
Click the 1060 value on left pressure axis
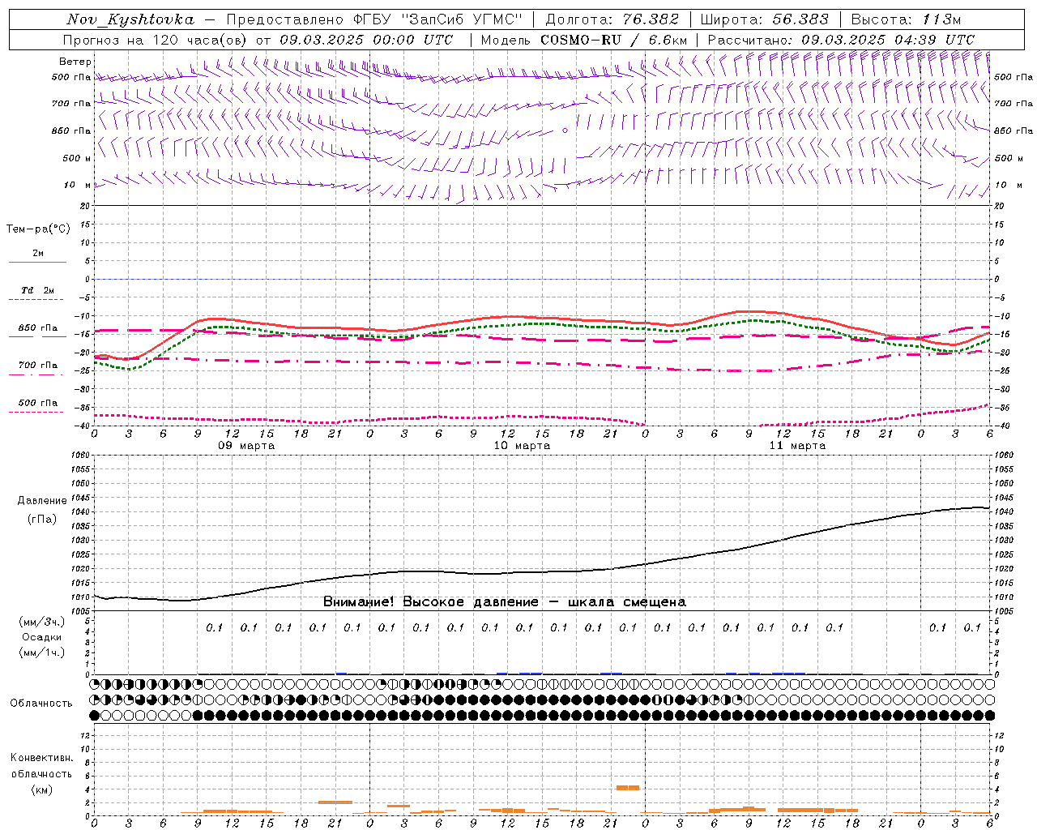tap(80, 456)
